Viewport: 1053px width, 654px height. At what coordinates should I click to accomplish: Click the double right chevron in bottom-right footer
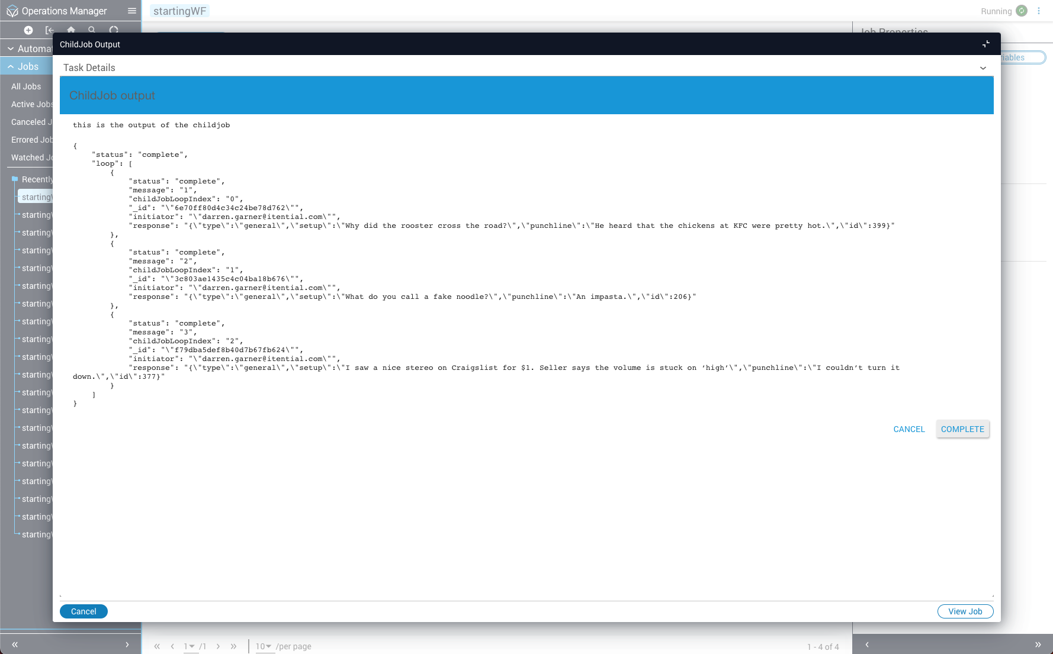pyautogui.click(x=1038, y=645)
